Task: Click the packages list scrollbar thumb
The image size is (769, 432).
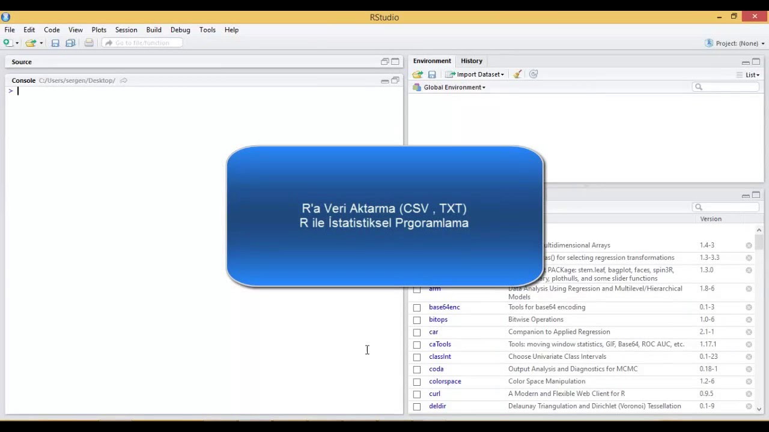Action: pyautogui.click(x=759, y=242)
